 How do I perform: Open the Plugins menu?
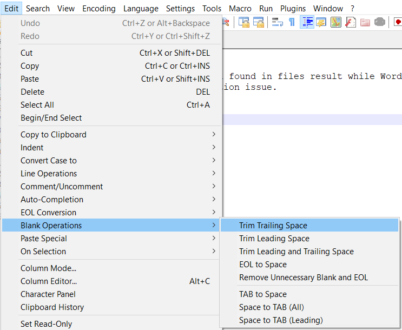click(x=293, y=9)
